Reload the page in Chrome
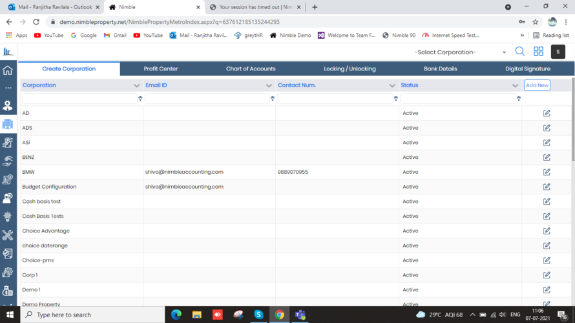 point(36,22)
